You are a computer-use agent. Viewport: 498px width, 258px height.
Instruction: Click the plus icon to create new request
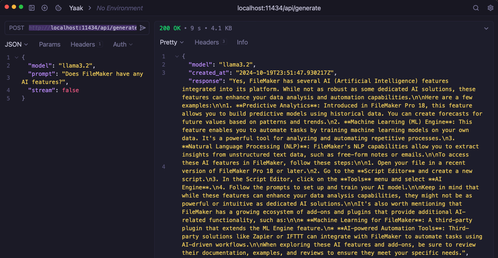pos(45,8)
